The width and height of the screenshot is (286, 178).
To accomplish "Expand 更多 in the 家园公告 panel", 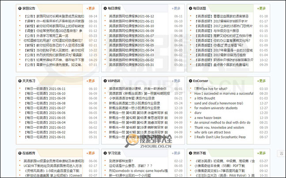I will [x=90, y=8].
